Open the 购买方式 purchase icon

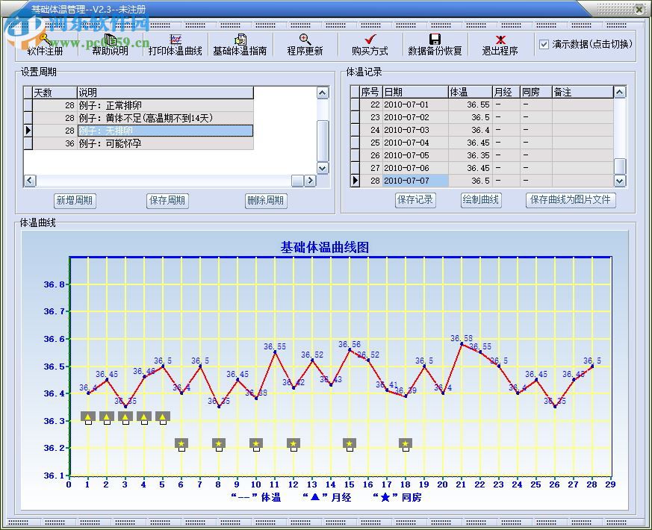click(370, 45)
